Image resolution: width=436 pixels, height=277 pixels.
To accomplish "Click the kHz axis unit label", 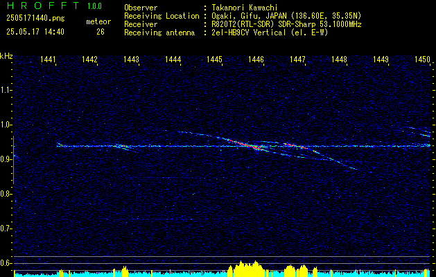I will tap(6, 56).
